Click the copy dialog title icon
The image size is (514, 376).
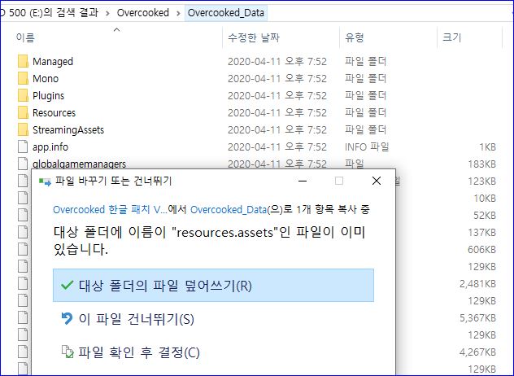[45, 181]
